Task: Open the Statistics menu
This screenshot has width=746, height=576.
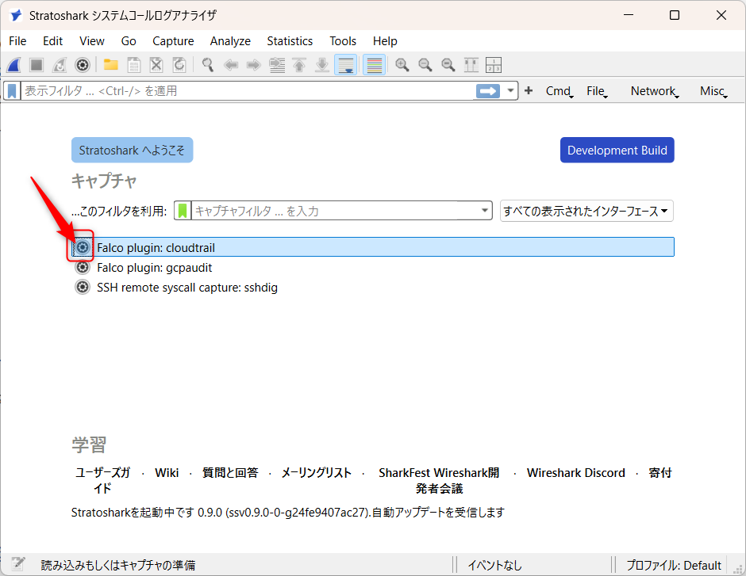Action: point(290,41)
